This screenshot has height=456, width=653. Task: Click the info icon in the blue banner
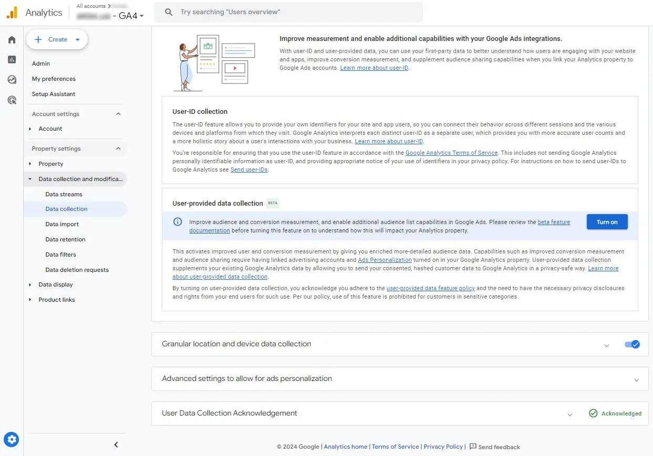(178, 222)
